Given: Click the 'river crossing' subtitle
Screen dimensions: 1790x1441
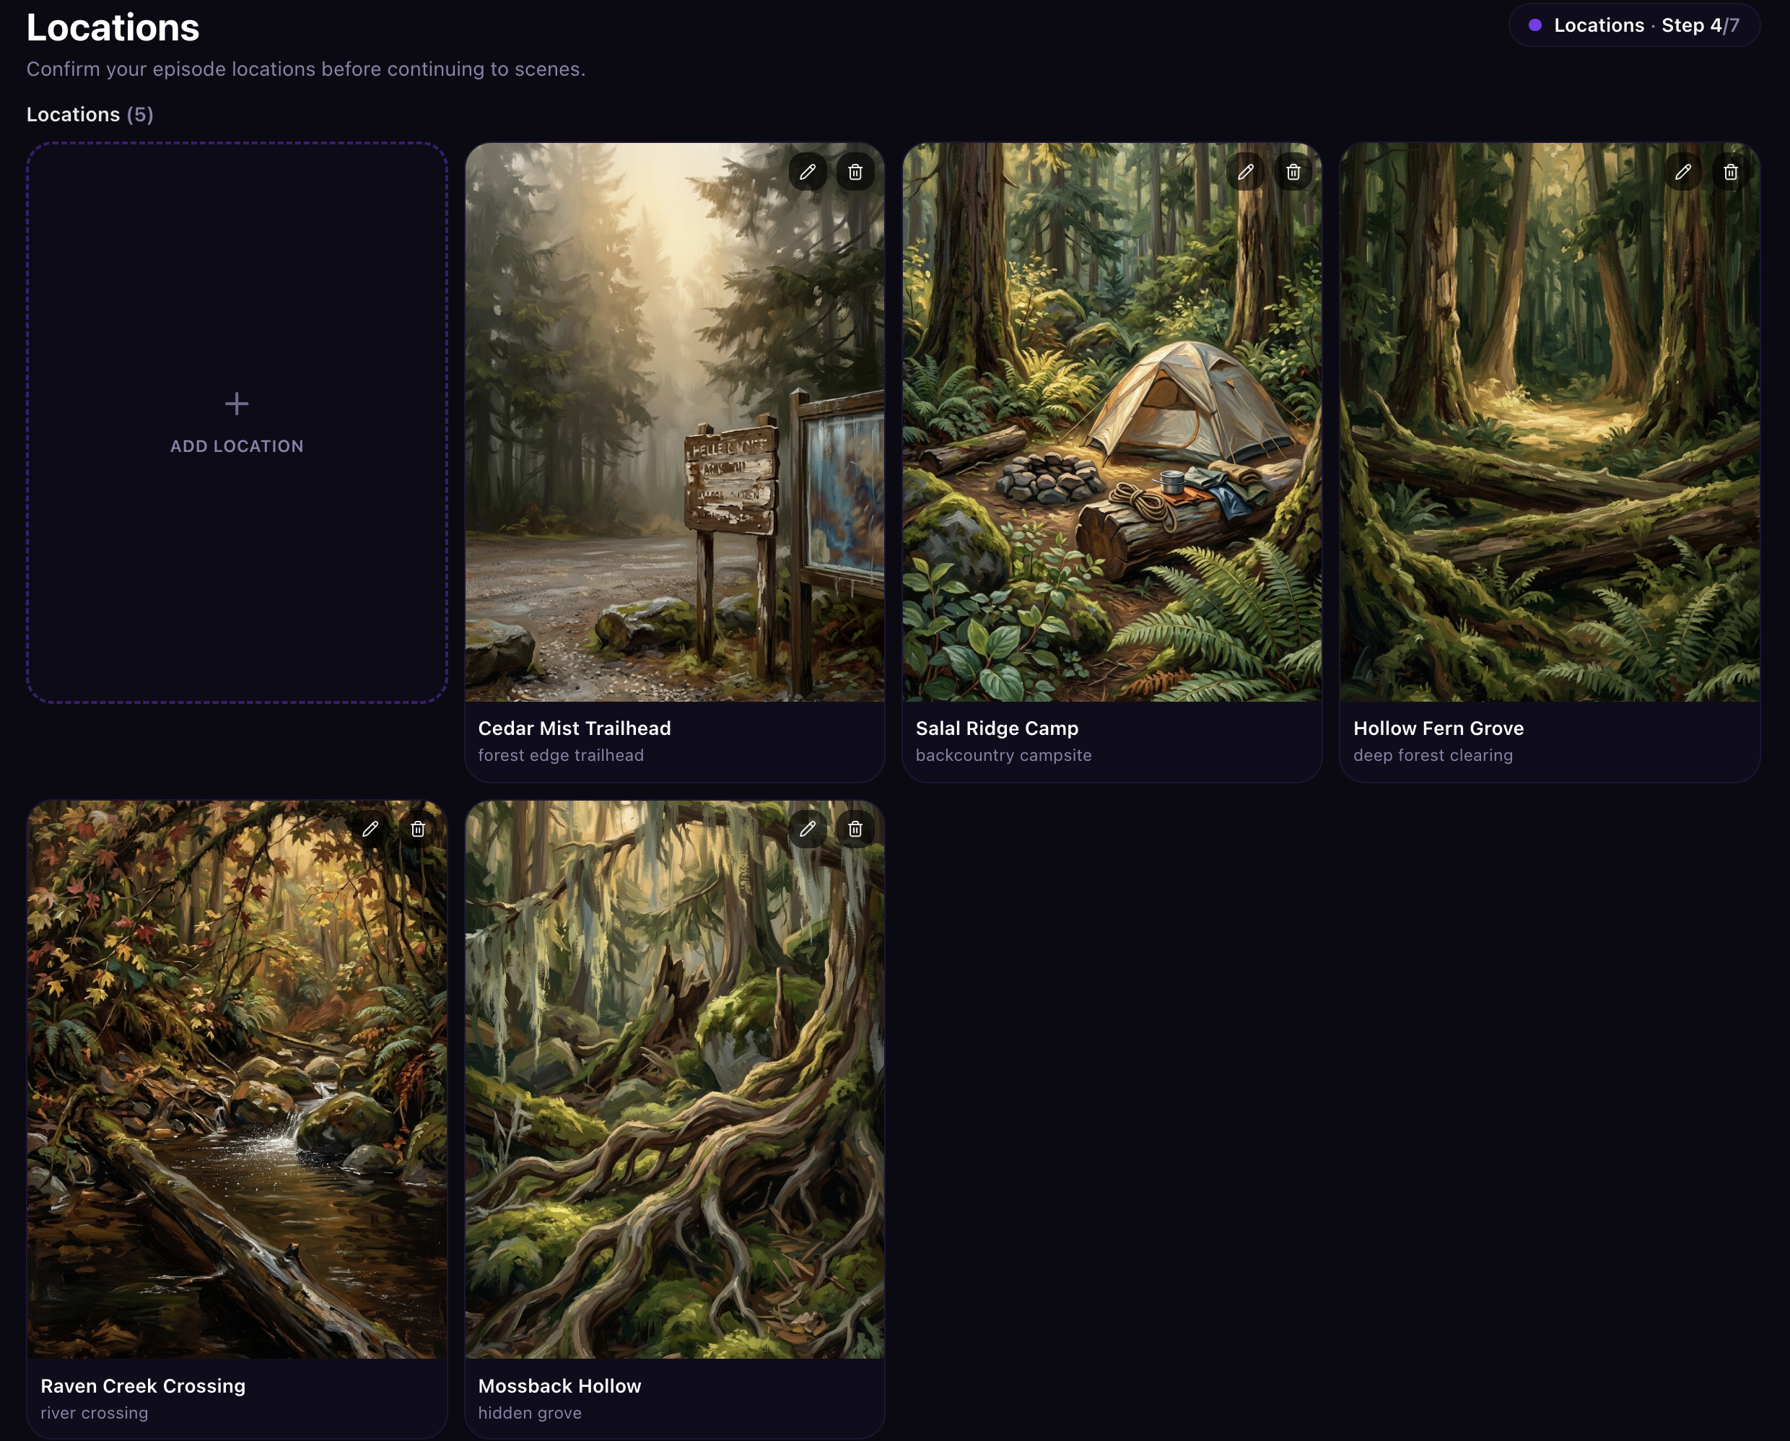Looking at the screenshot, I should pos(95,1413).
